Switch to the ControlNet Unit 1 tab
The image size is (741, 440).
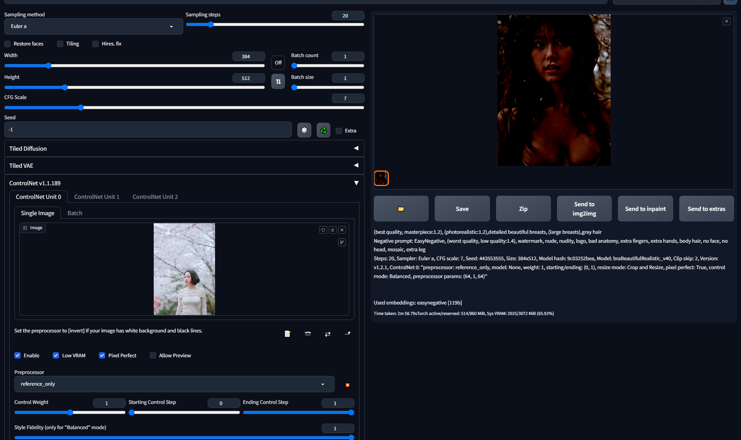pos(97,197)
